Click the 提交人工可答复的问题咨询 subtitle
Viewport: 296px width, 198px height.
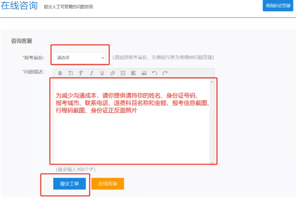point(68,7)
